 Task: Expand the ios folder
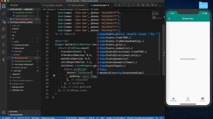pyautogui.click(x=13, y=35)
